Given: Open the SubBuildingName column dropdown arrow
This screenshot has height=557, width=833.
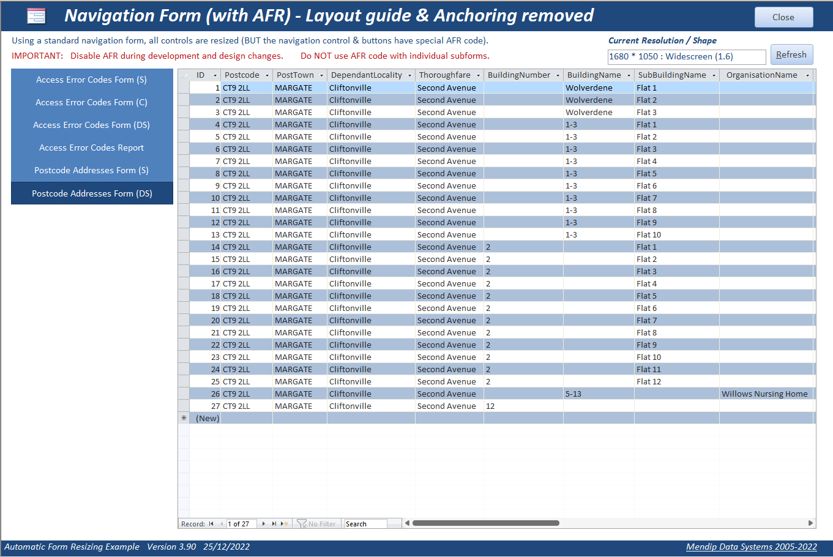Looking at the screenshot, I should pyautogui.click(x=714, y=75).
